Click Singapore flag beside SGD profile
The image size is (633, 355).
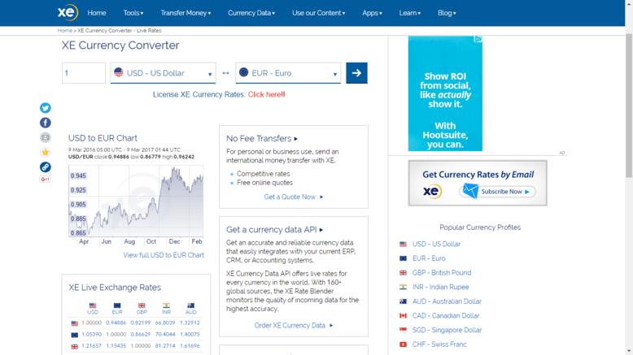pos(403,330)
